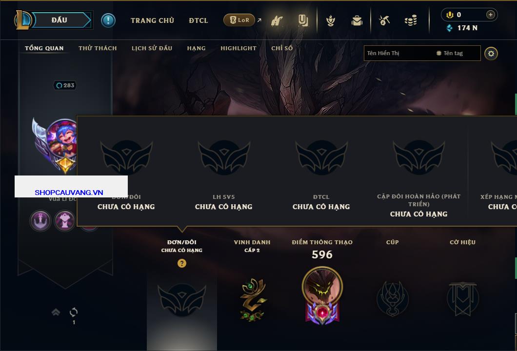Add RP with the plus button
Viewport: 517px width, 351px height.
pyautogui.click(x=491, y=15)
